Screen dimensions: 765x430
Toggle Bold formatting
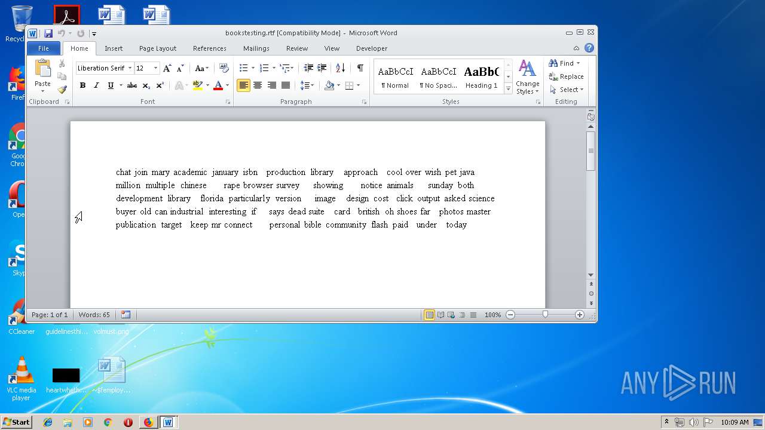(x=82, y=85)
